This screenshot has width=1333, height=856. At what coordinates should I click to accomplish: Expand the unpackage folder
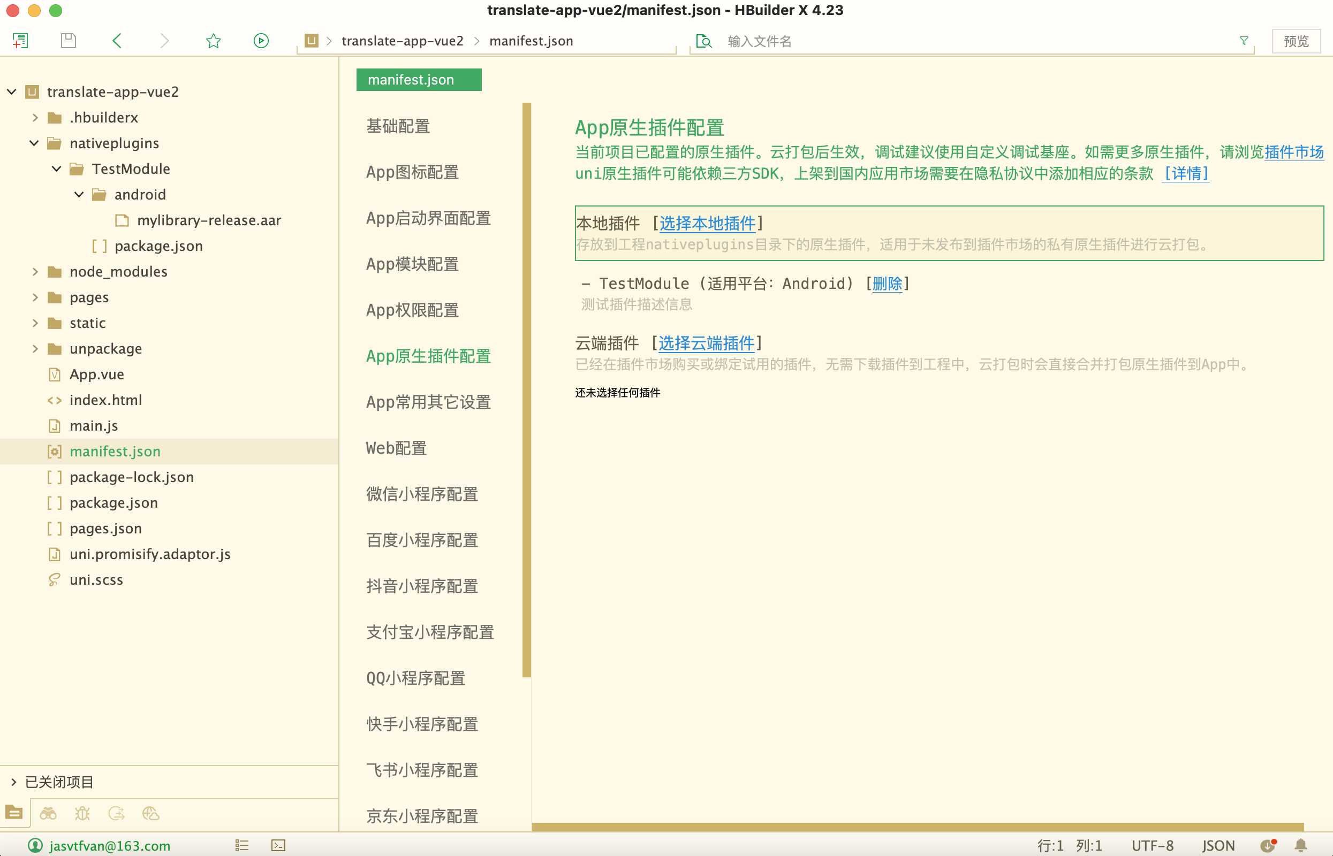click(x=35, y=348)
